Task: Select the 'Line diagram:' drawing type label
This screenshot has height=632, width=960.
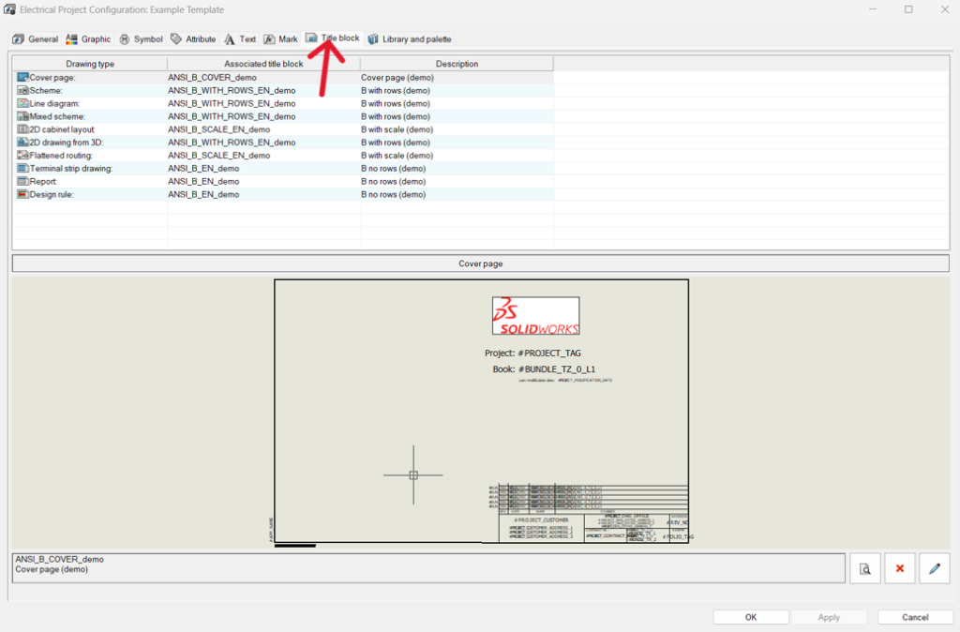Action: tap(54, 103)
